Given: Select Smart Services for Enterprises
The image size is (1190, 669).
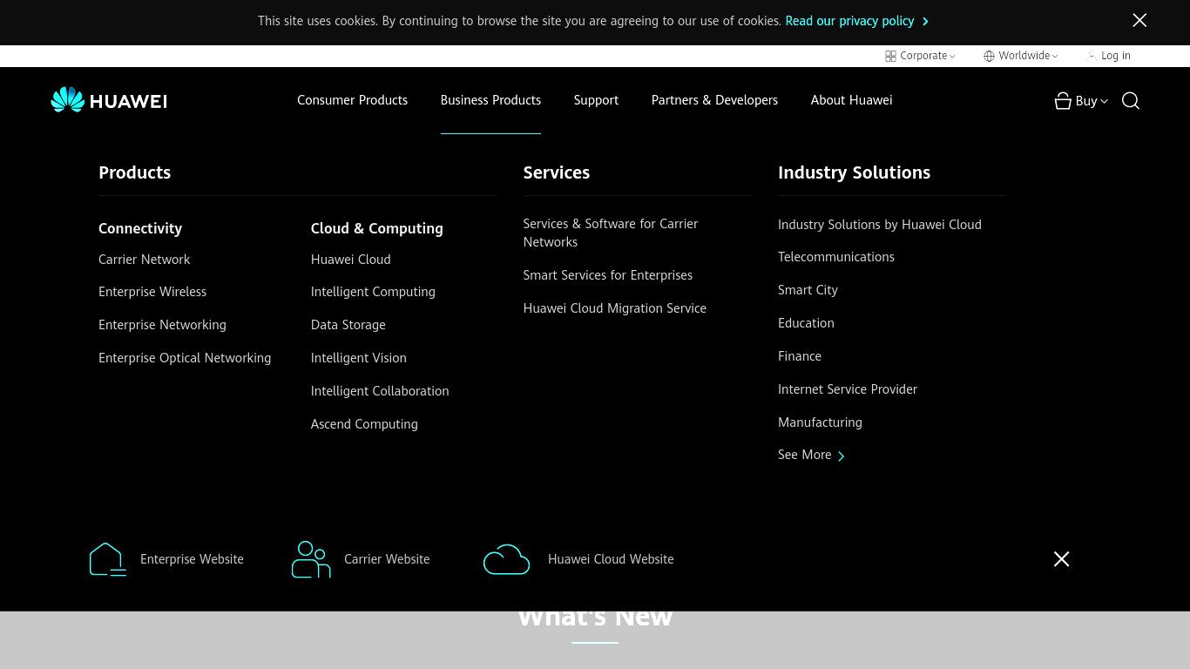Looking at the screenshot, I should point(607,275).
